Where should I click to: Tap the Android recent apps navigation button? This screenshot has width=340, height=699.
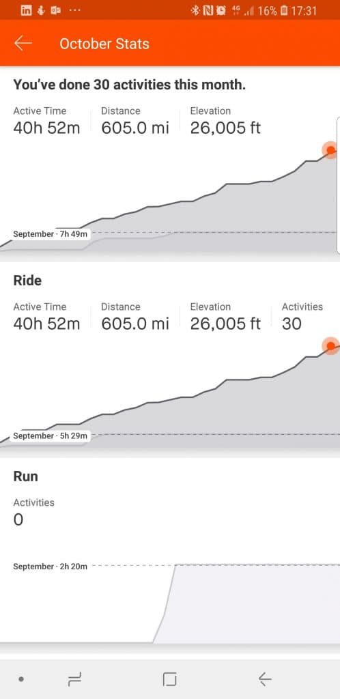[x=74, y=679]
